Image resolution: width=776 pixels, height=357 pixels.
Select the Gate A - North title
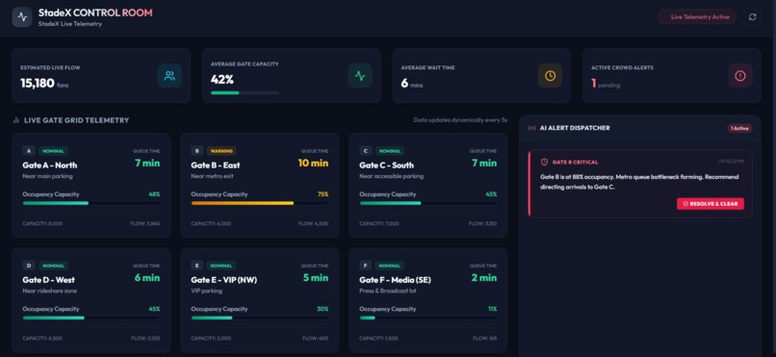tap(49, 166)
